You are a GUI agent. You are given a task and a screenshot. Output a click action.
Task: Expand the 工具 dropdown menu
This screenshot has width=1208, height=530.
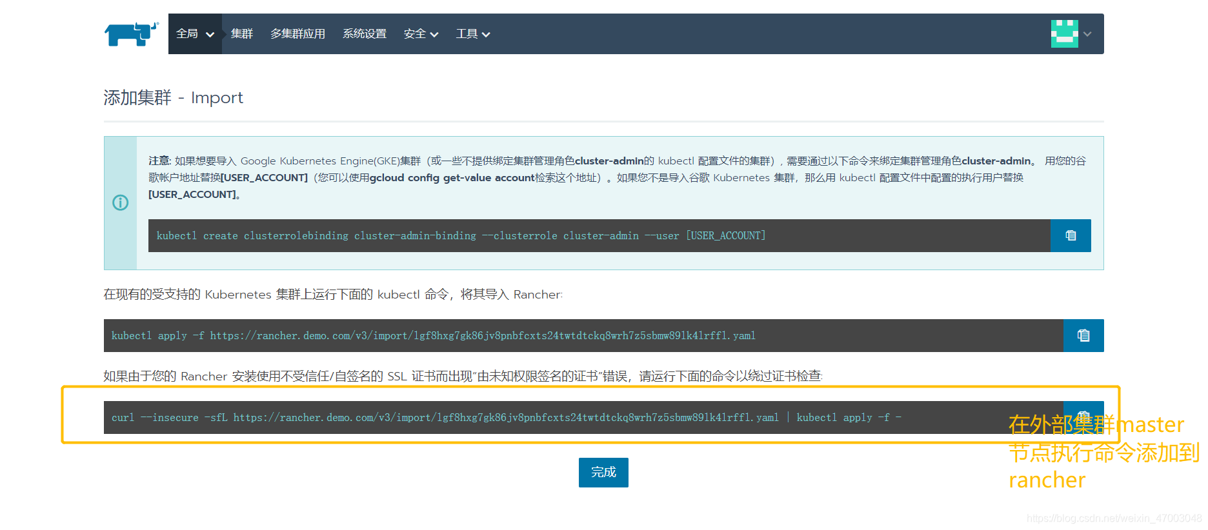point(473,34)
